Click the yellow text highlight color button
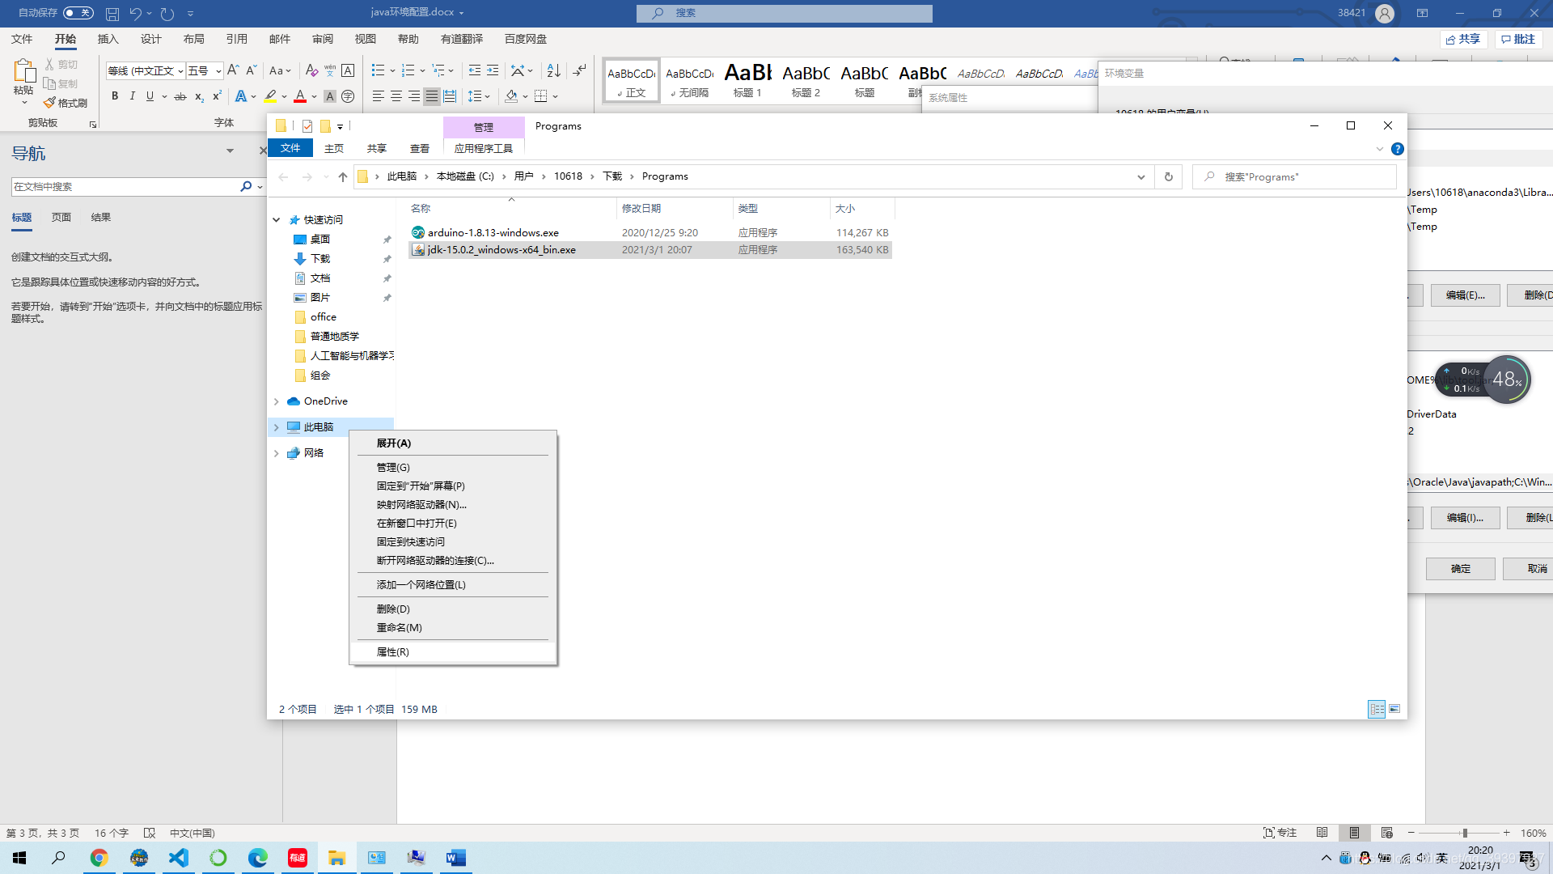 pyautogui.click(x=270, y=96)
